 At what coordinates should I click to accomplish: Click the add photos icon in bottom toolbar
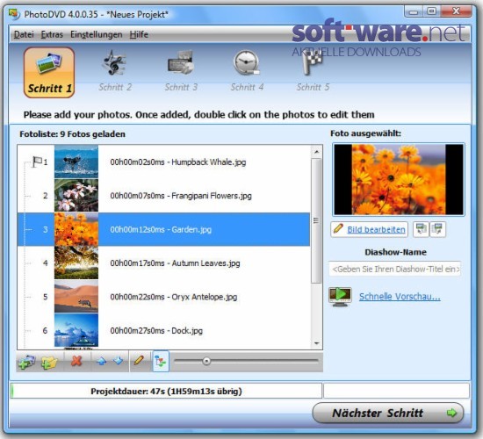(x=27, y=361)
